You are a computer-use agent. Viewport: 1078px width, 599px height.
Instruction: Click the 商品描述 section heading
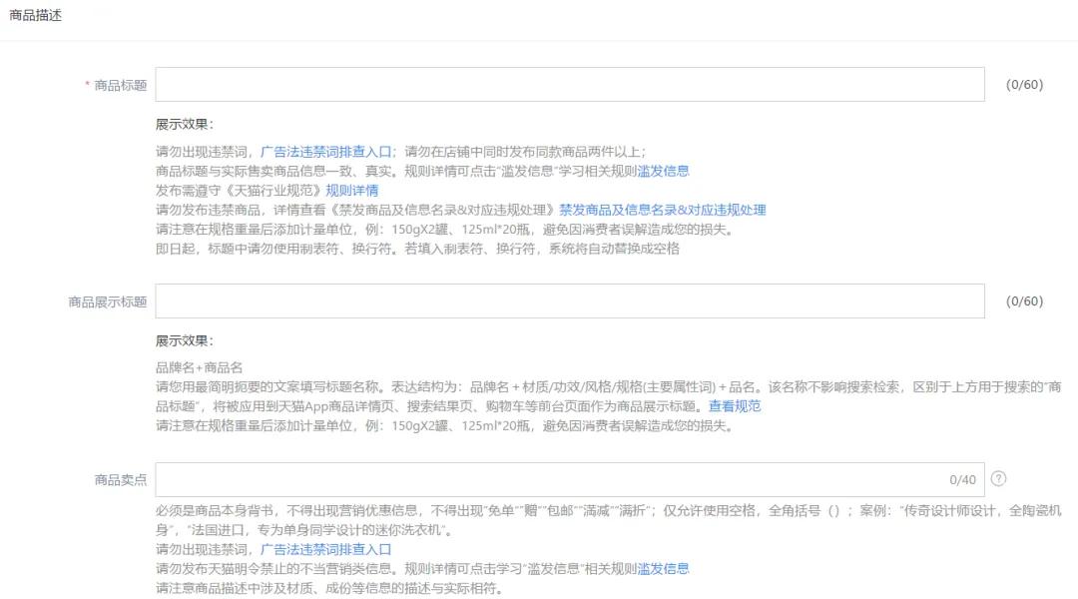(35, 15)
